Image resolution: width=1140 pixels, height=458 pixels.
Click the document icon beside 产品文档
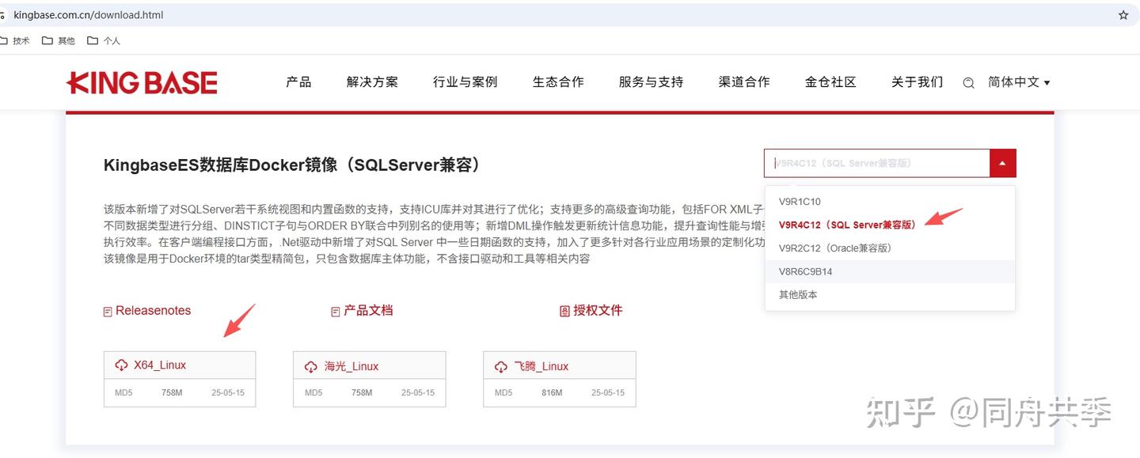pyautogui.click(x=336, y=311)
